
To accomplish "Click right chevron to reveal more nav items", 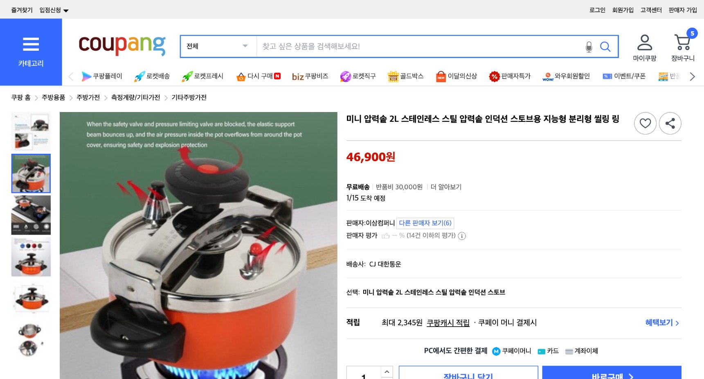I will [692, 76].
